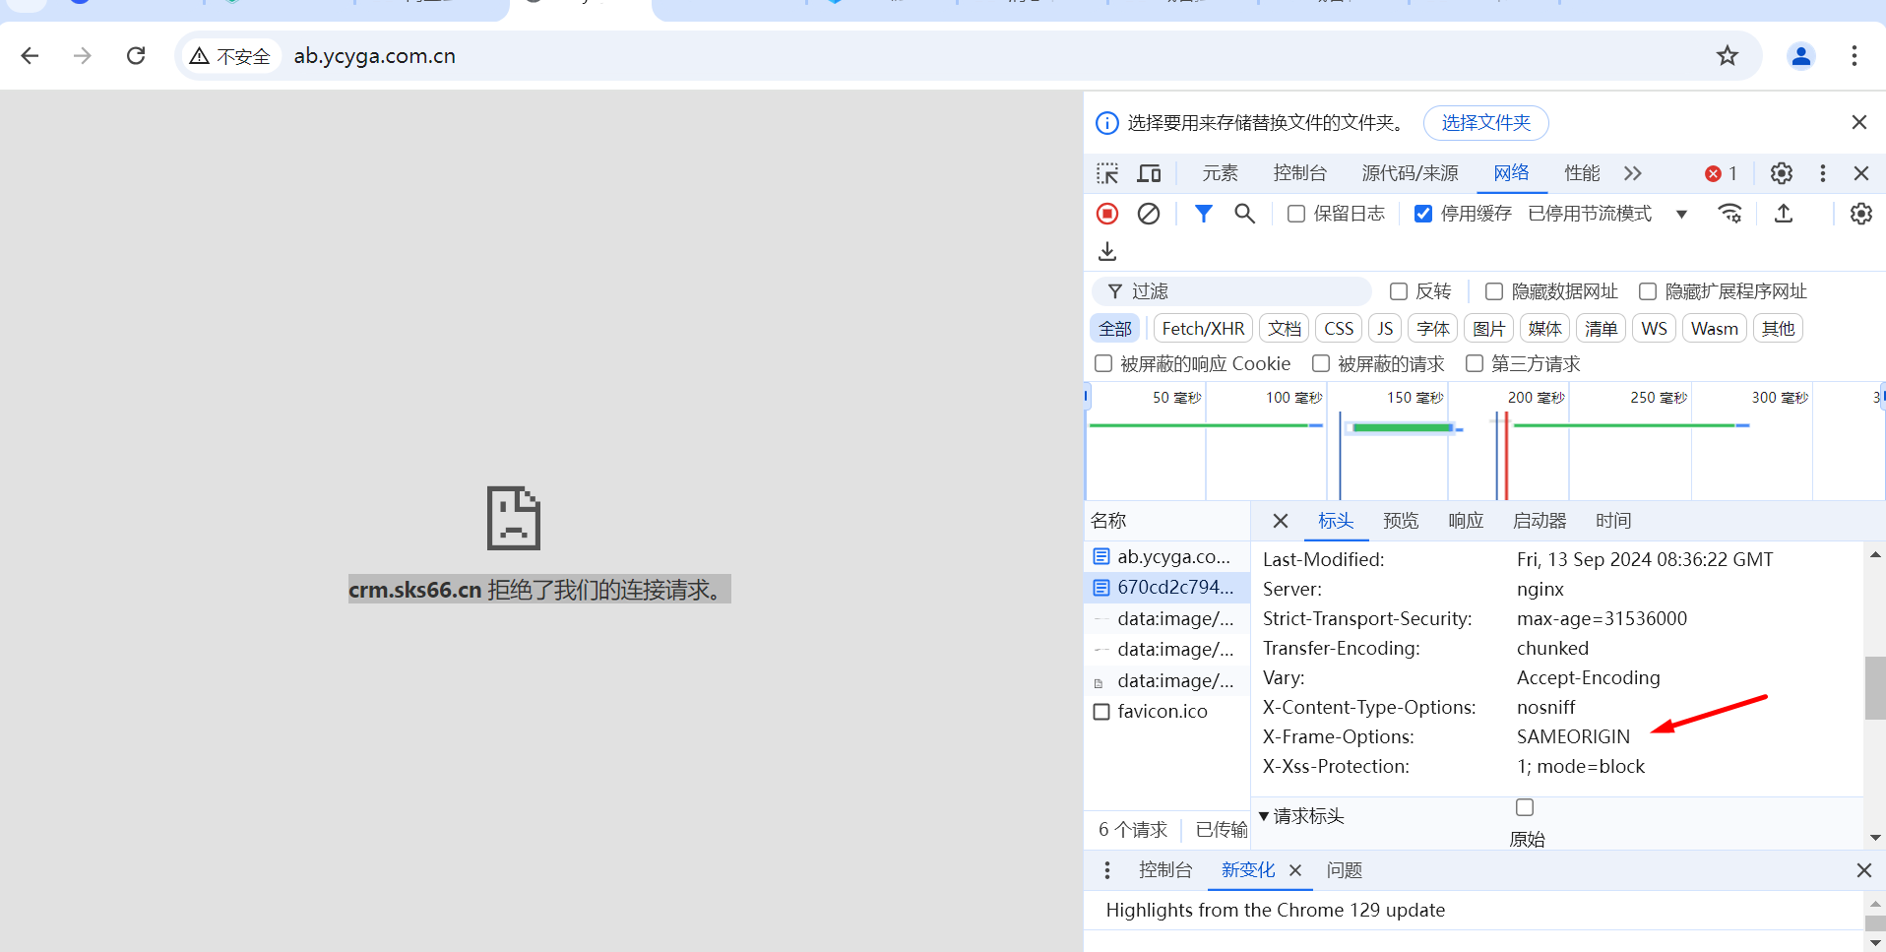1886x952 pixels.
Task: Uncheck the 停用缓存 checkbox
Action: click(1423, 214)
